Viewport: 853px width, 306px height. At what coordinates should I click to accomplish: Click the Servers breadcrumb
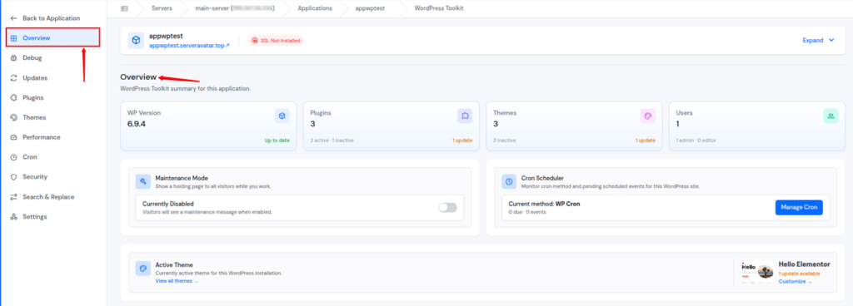point(162,8)
